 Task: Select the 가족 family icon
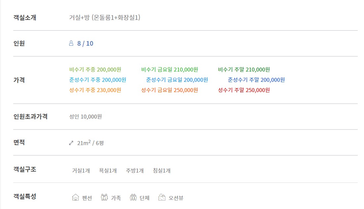pyautogui.click(x=105, y=197)
